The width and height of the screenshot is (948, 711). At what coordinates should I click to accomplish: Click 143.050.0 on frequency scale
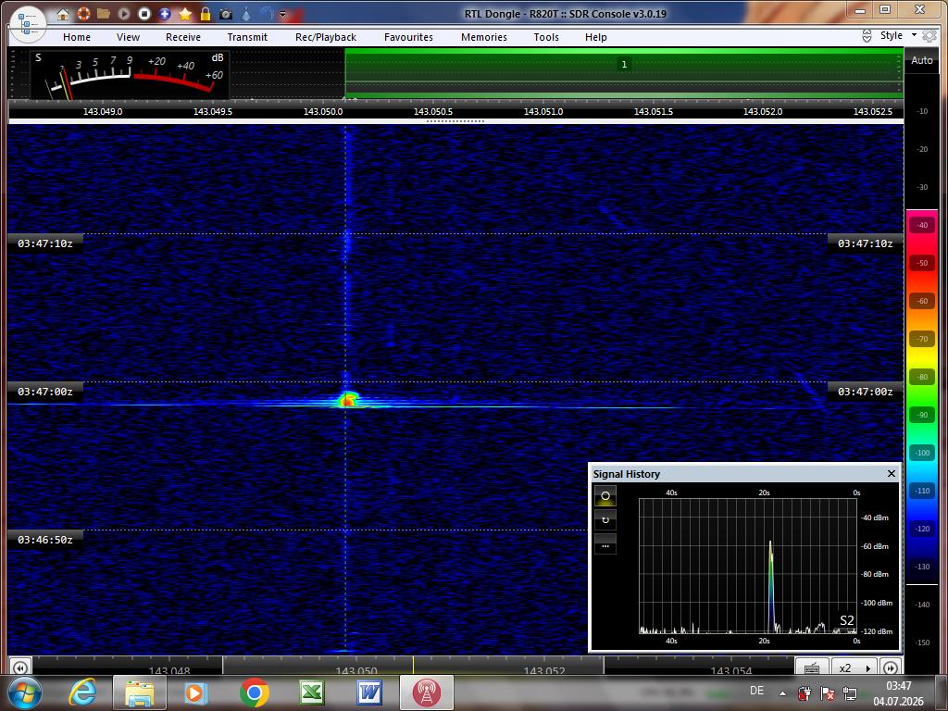[323, 111]
